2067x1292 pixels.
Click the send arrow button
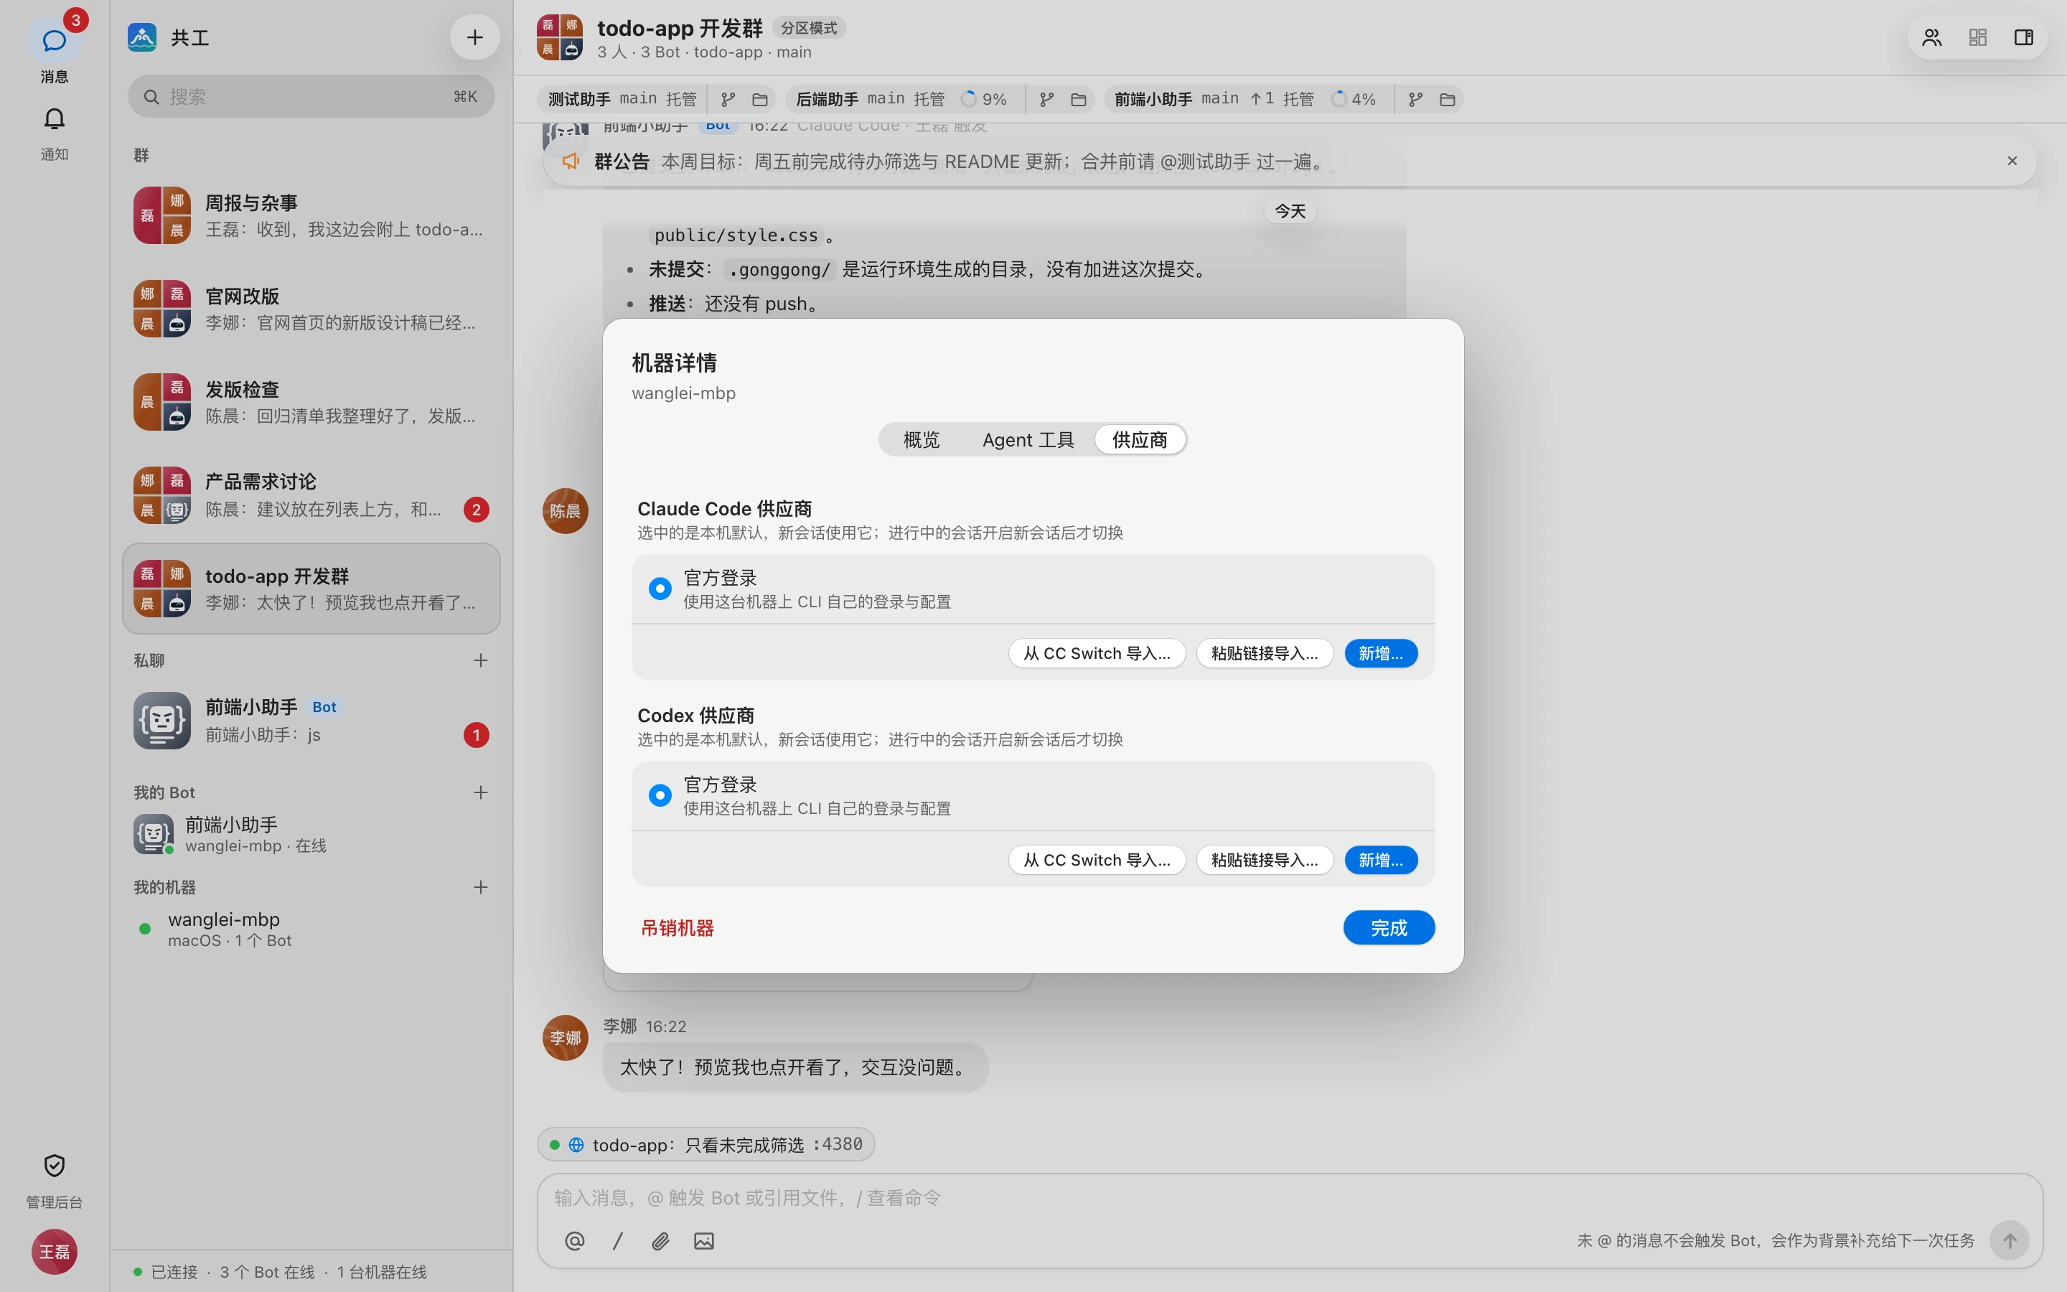coord(2009,1240)
